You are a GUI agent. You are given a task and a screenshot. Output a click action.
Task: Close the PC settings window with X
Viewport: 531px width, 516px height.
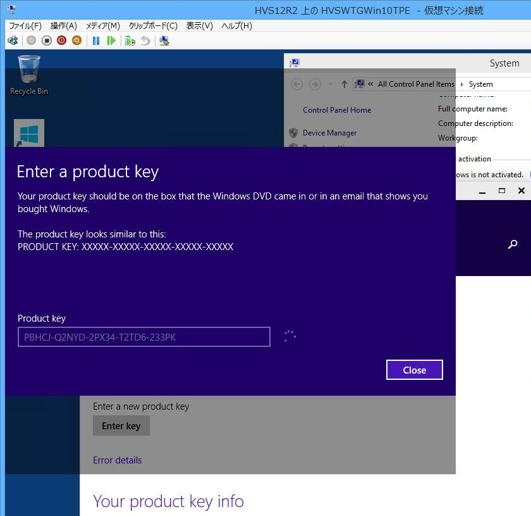coord(522,191)
